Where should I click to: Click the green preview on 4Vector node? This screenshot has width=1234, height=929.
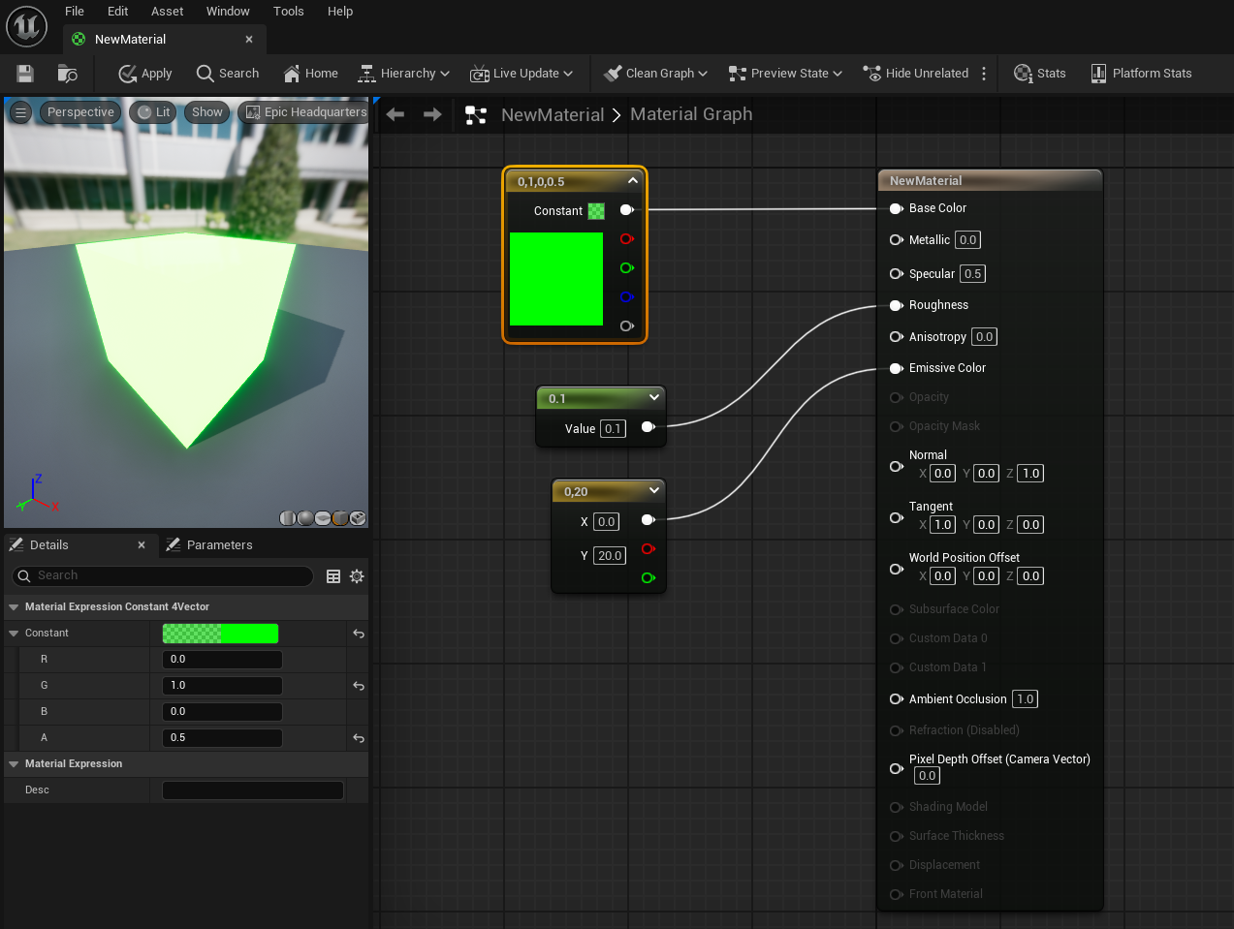(556, 279)
